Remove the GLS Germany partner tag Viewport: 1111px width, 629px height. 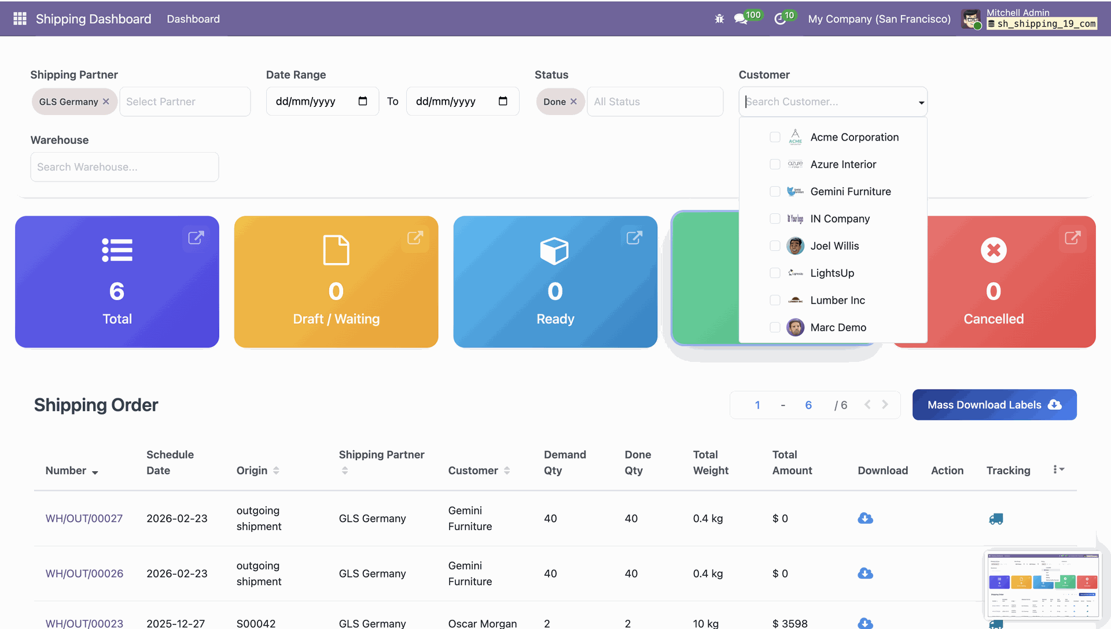[x=106, y=102]
